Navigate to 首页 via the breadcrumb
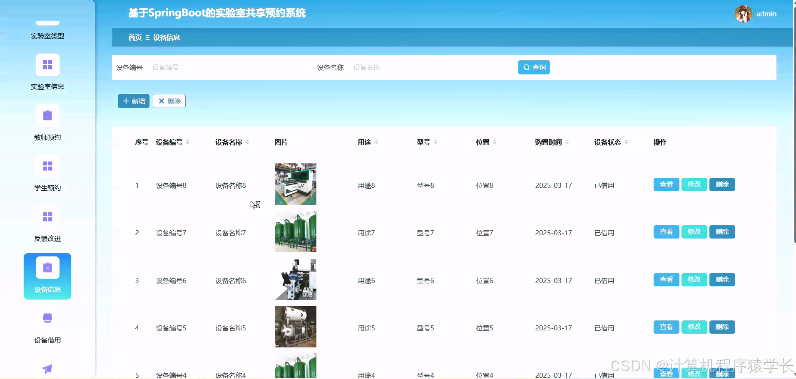 click(134, 37)
